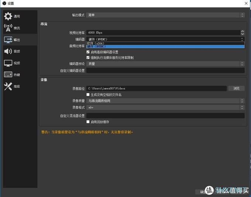The height and width of the screenshot is (197, 251).
Task: Increase video bitrate with up arrow
Action: [243, 31]
